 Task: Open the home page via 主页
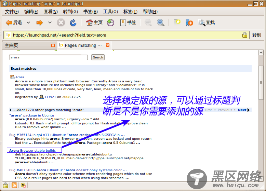pos(94,23)
